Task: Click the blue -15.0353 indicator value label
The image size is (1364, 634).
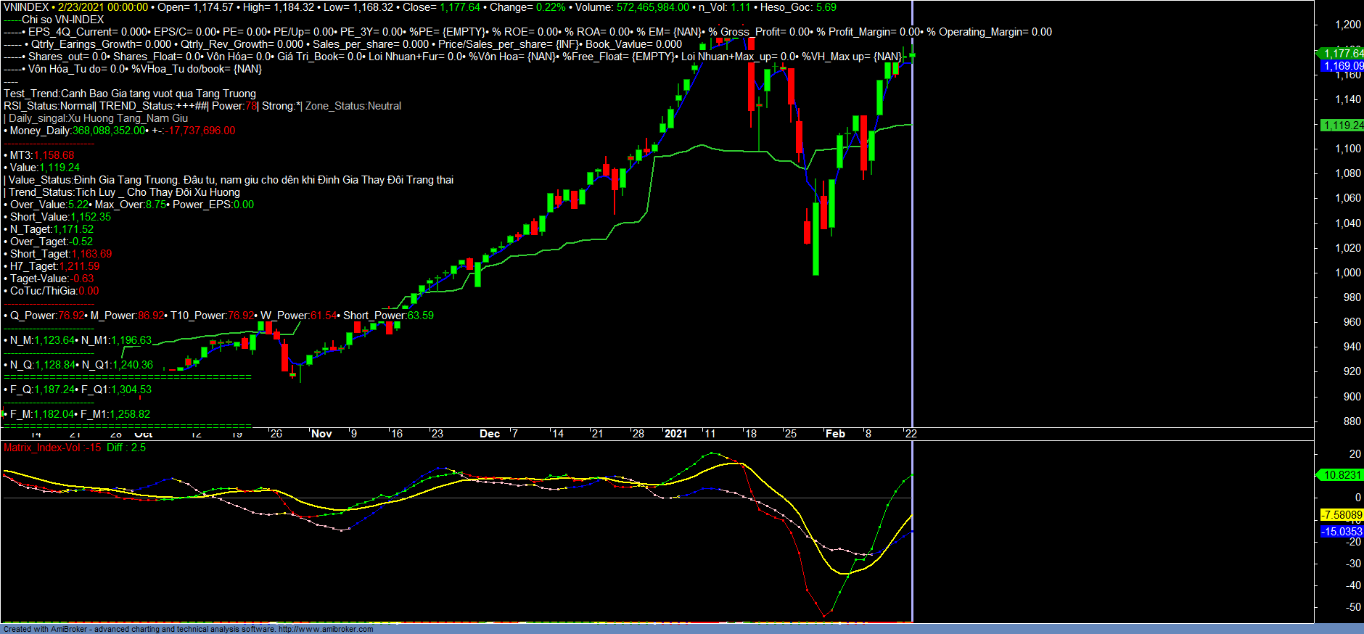Action: click(1342, 532)
